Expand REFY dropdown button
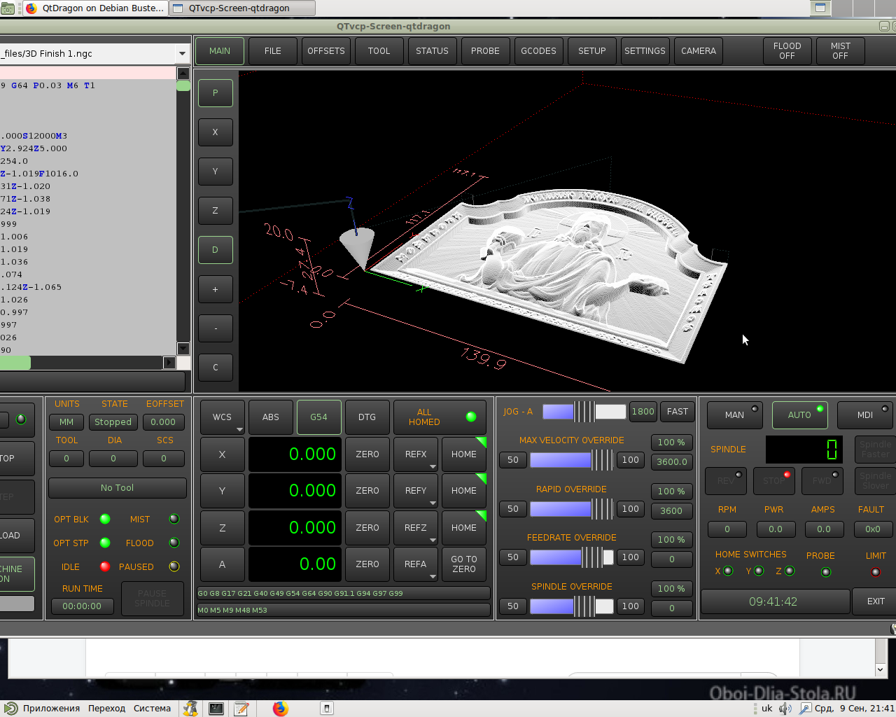 pyautogui.click(x=433, y=503)
